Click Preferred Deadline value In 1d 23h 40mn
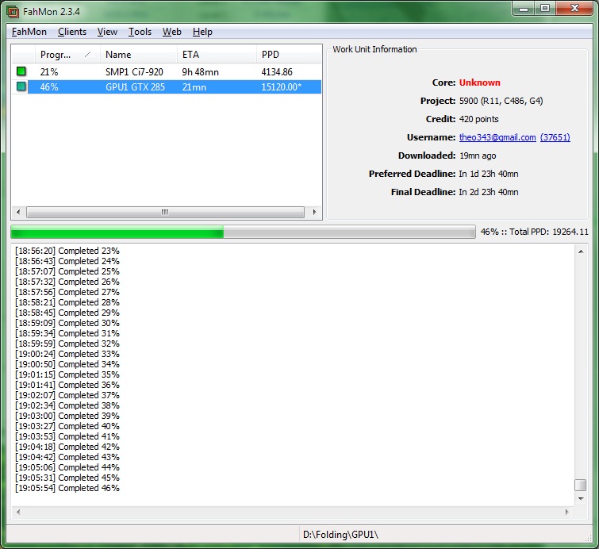Screen dimensions: 599x549 tap(489, 174)
